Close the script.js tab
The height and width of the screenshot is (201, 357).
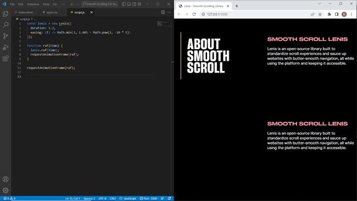[91, 12]
